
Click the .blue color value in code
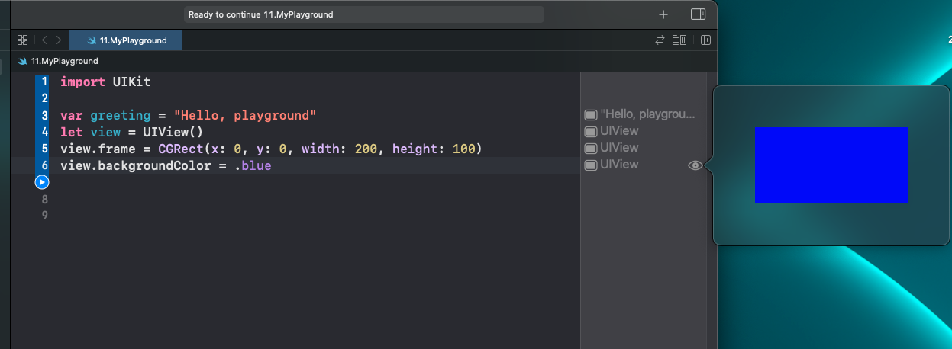[x=253, y=165]
